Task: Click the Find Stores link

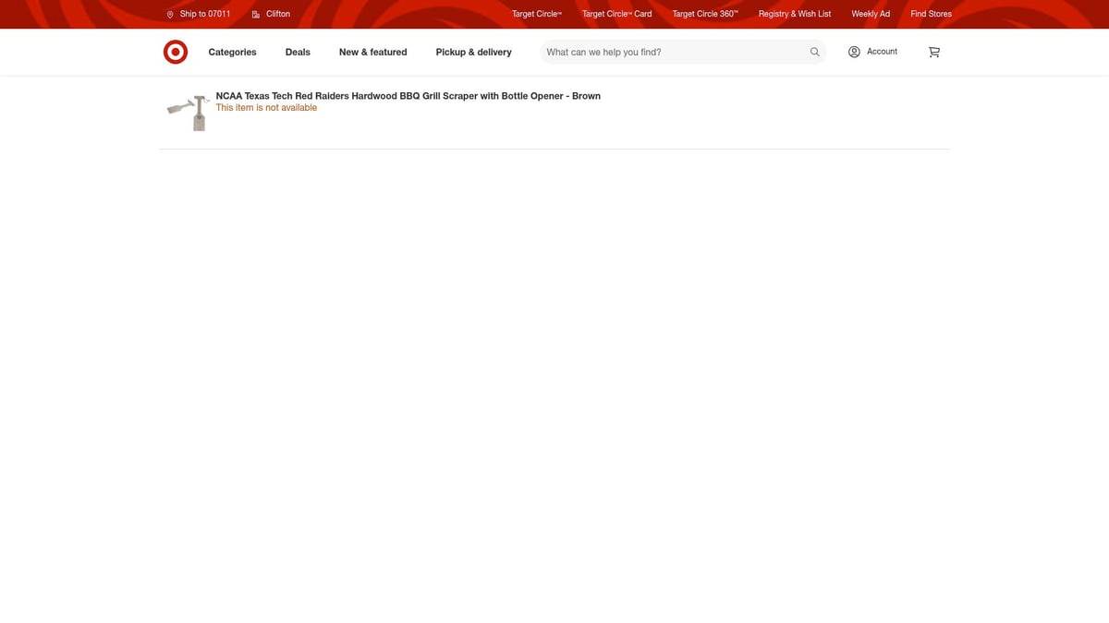Action: (x=931, y=14)
